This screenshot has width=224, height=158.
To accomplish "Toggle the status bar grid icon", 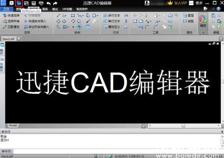I will click(x=101, y=156).
